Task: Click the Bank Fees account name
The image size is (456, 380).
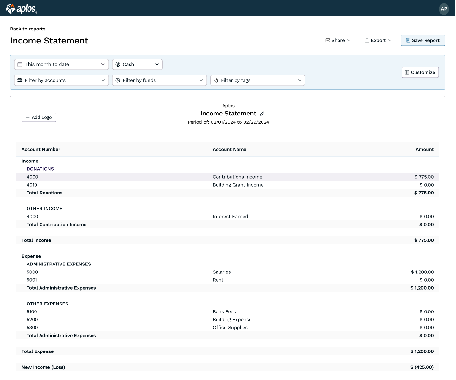Action: tap(225, 312)
